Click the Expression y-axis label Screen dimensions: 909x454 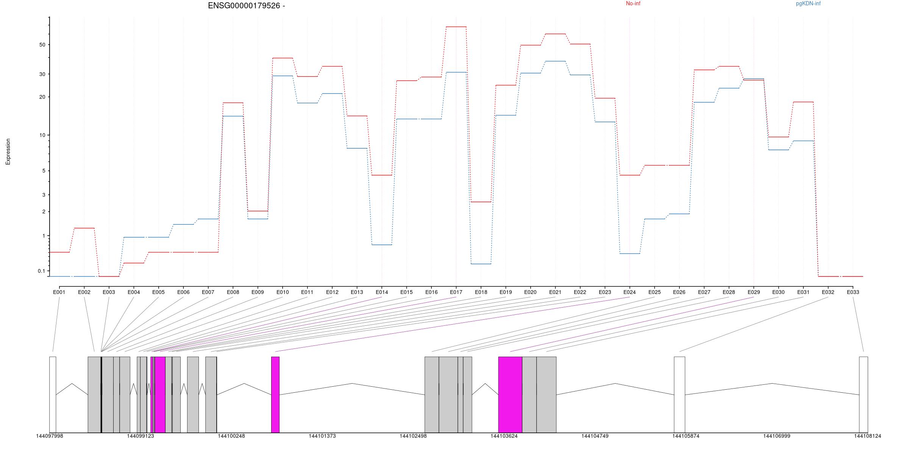[8, 152]
